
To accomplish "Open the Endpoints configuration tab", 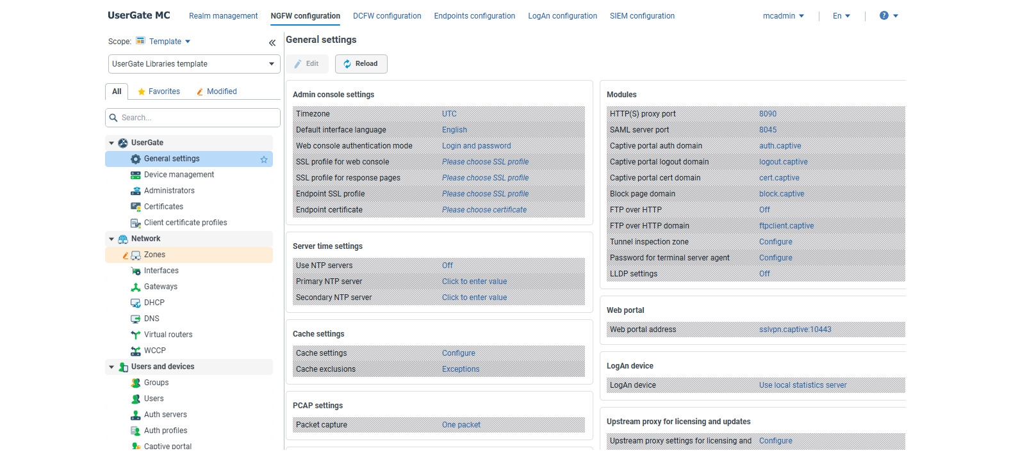I will pos(475,16).
